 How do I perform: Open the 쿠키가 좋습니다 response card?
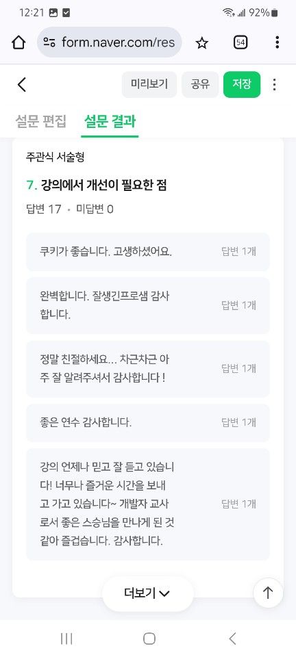point(147,252)
